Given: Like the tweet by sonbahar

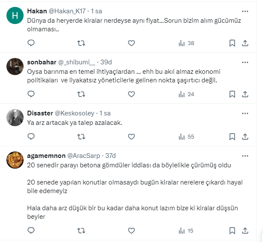Looking at the screenshot, I should coord(131,94).
